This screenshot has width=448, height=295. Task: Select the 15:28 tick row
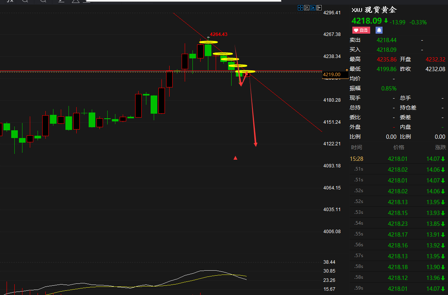[398, 159]
